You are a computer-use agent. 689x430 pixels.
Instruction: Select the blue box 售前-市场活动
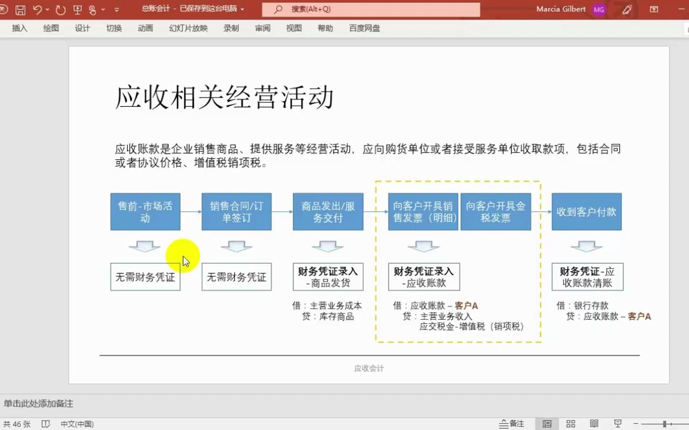[x=145, y=212]
